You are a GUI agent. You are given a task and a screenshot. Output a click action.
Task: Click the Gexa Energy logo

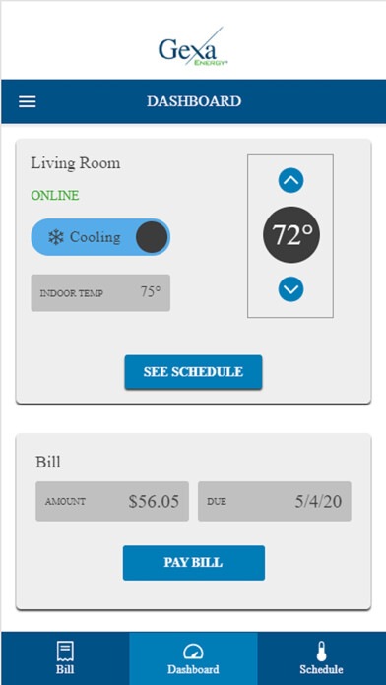(193, 47)
